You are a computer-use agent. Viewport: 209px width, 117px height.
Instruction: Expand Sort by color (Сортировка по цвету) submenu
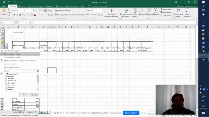tap(20, 57)
